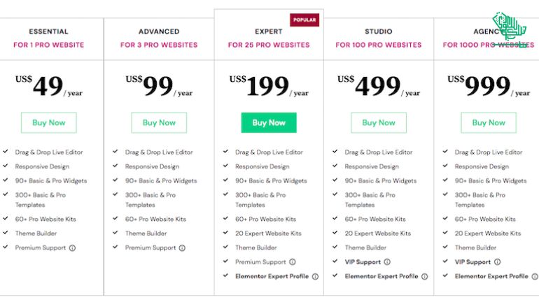Click the checkmark beside Essential's Theme Builder

[x=6, y=233]
